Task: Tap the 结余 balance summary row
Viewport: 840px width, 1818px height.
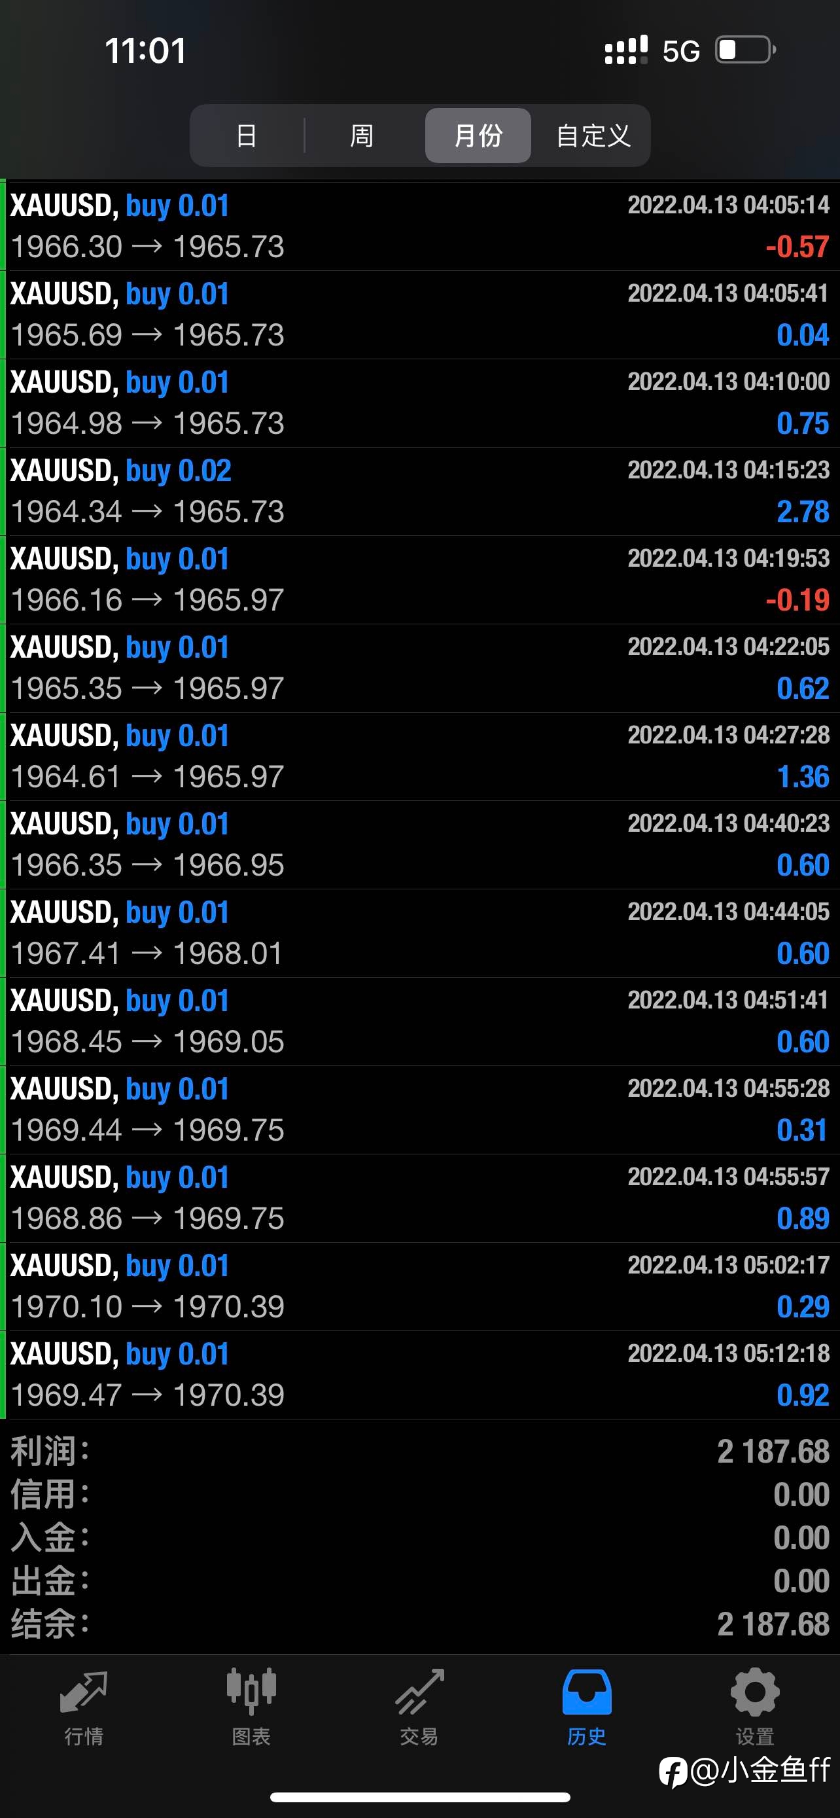Action: [x=419, y=1624]
